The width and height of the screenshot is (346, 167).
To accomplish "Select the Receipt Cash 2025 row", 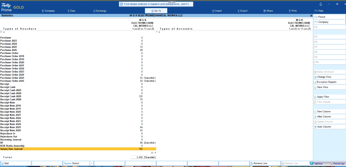I will (x=78, y=96).
